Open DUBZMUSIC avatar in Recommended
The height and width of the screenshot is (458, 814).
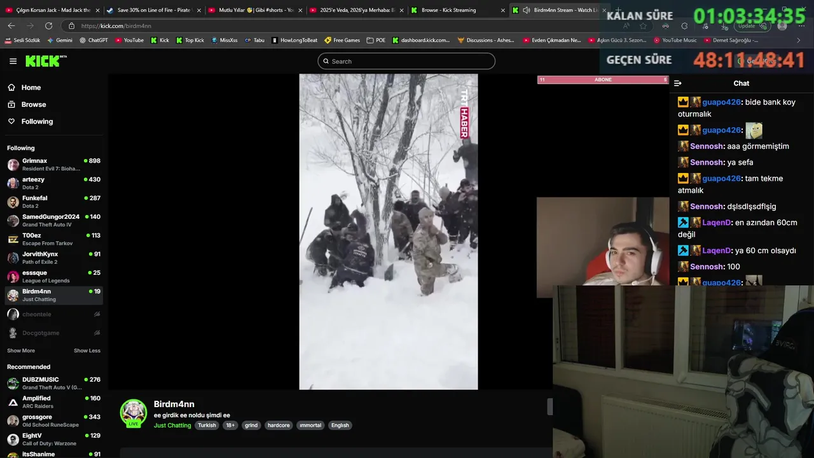[x=13, y=384]
